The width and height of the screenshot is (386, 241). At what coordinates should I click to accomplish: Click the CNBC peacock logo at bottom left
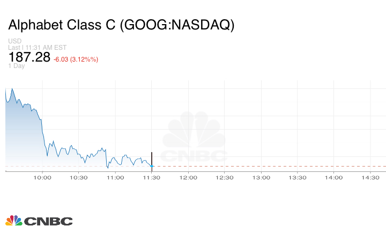coord(39,221)
